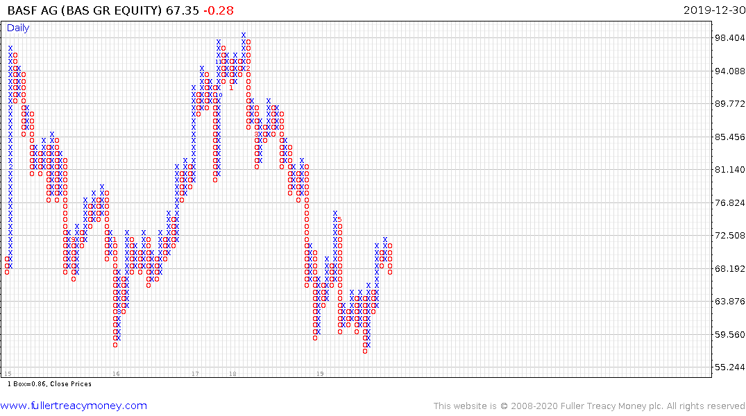Viewport: 746px width, 416px height.
Task: Click the 72.508 price axis label
Action: coord(730,235)
